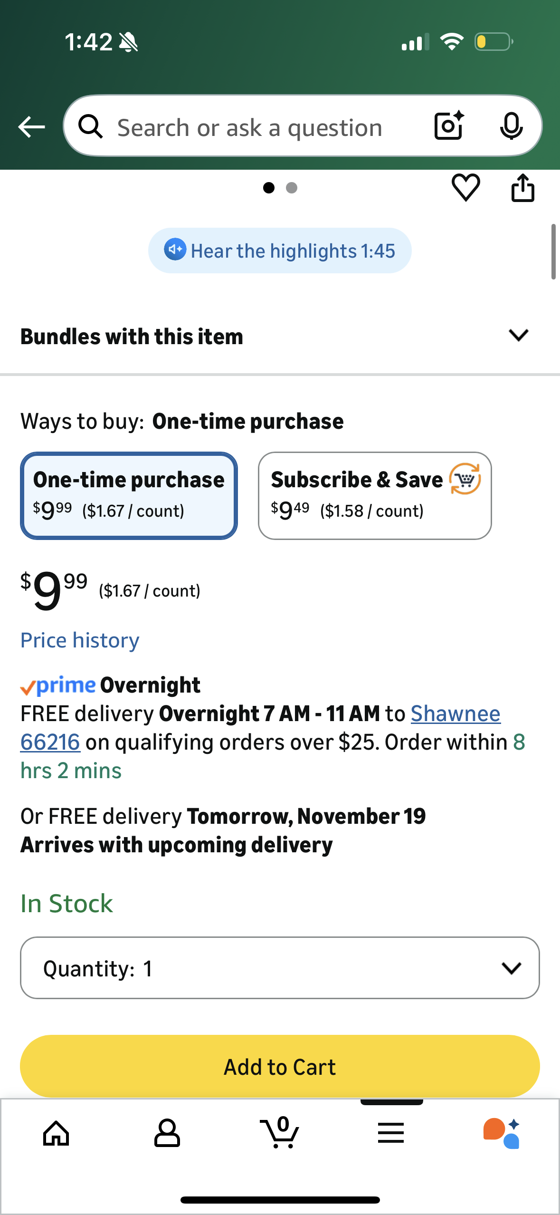Share this product
This screenshot has height=1215, width=560.
tap(522, 188)
